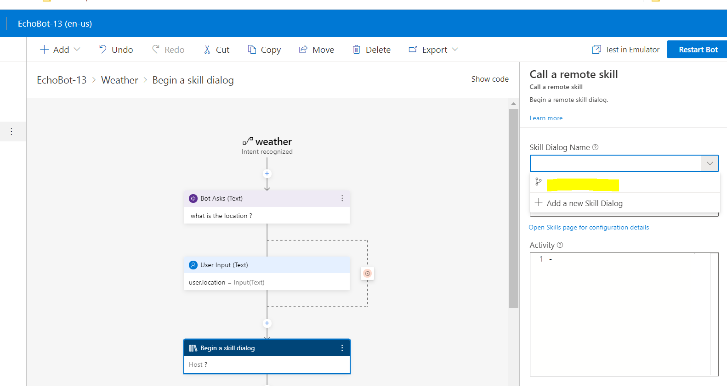Click Learn more link
The height and width of the screenshot is (386, 727).
pyautogui.click(x=546, y=118)
